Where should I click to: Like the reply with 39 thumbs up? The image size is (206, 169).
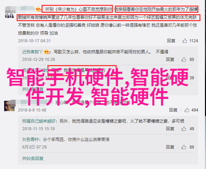tap(183, 78)
